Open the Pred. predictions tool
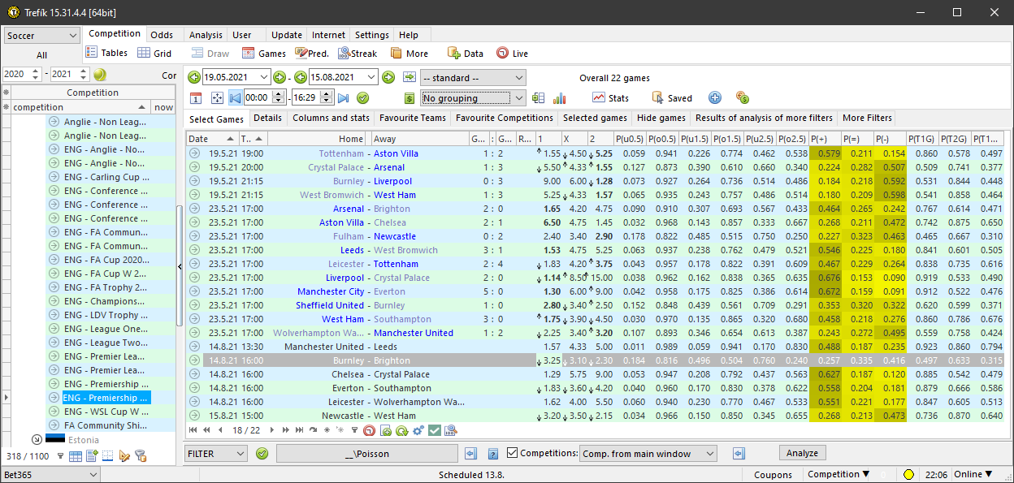This screenshot has width=1014, height=483. 311,54
